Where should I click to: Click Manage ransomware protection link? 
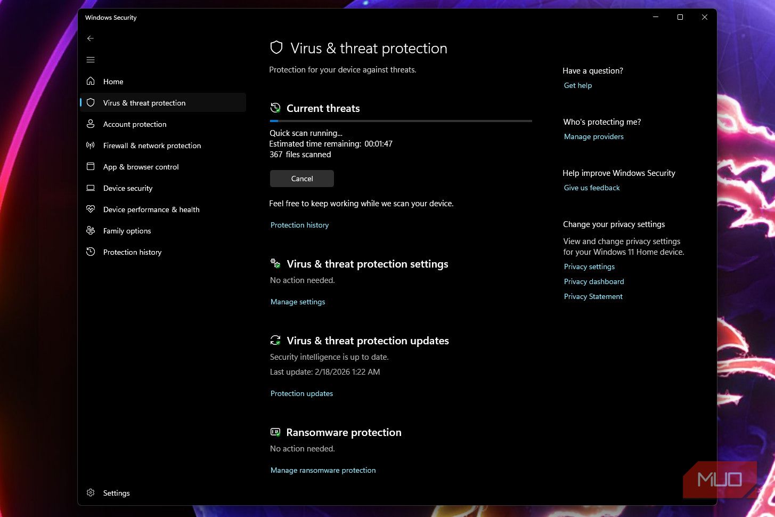coord(323,470)
